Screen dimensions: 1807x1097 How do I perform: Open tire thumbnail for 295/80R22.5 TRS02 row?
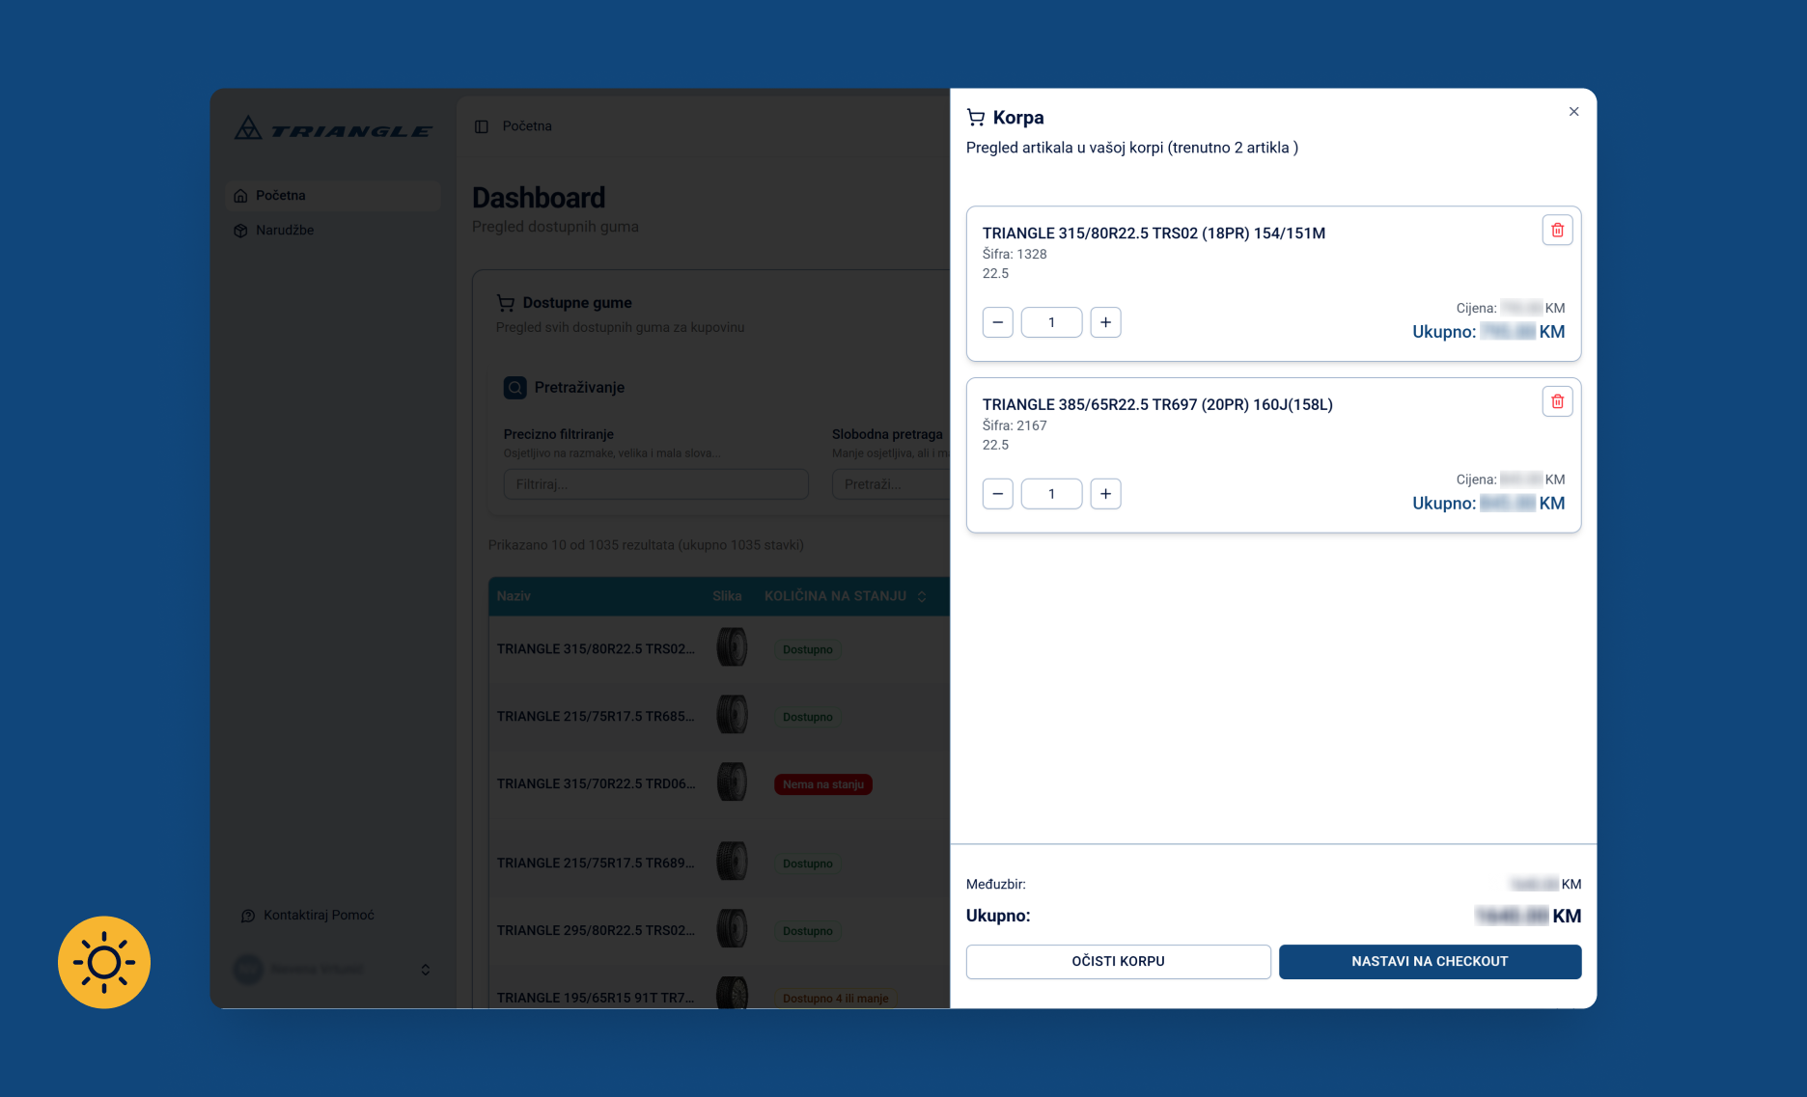coord(732,929)
